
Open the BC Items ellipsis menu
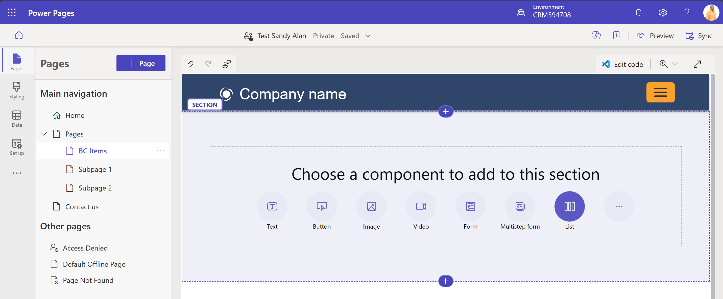[161, 150]
